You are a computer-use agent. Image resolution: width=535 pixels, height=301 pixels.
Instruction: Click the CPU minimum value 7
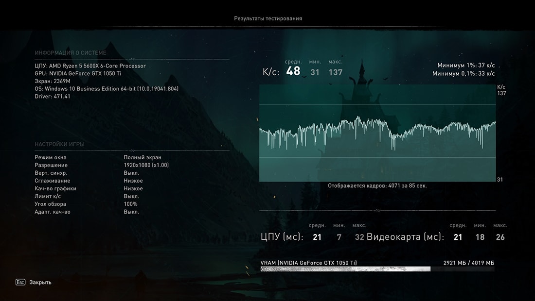[339, 237]
